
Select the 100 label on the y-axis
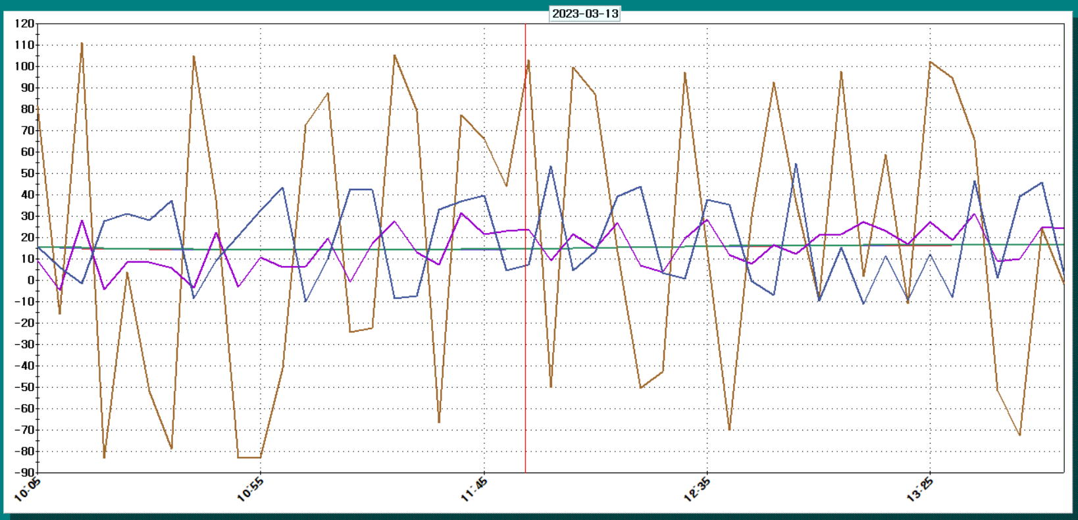click(24, 66)
